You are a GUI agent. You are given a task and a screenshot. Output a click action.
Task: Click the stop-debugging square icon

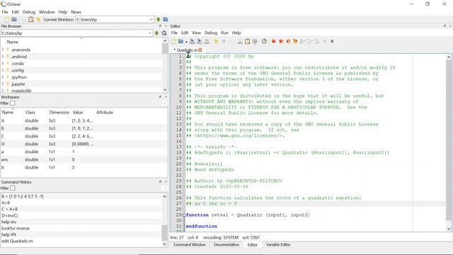click(332, 41)
